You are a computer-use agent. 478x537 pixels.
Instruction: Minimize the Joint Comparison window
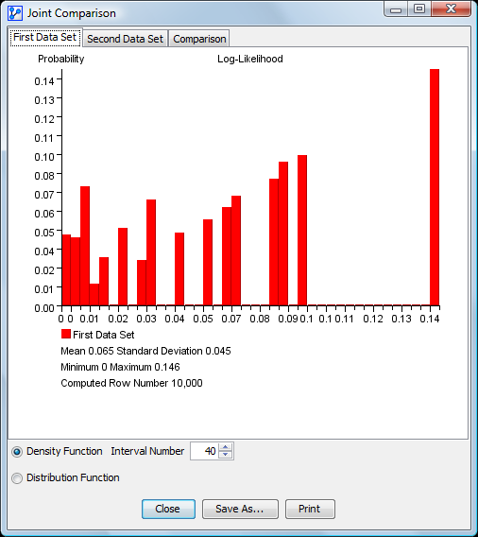click(396, 9)
